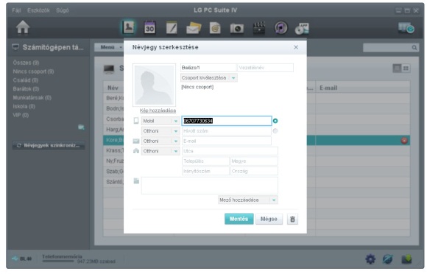
Task: Delete contact with trash icon
Action: coord(292,219)
